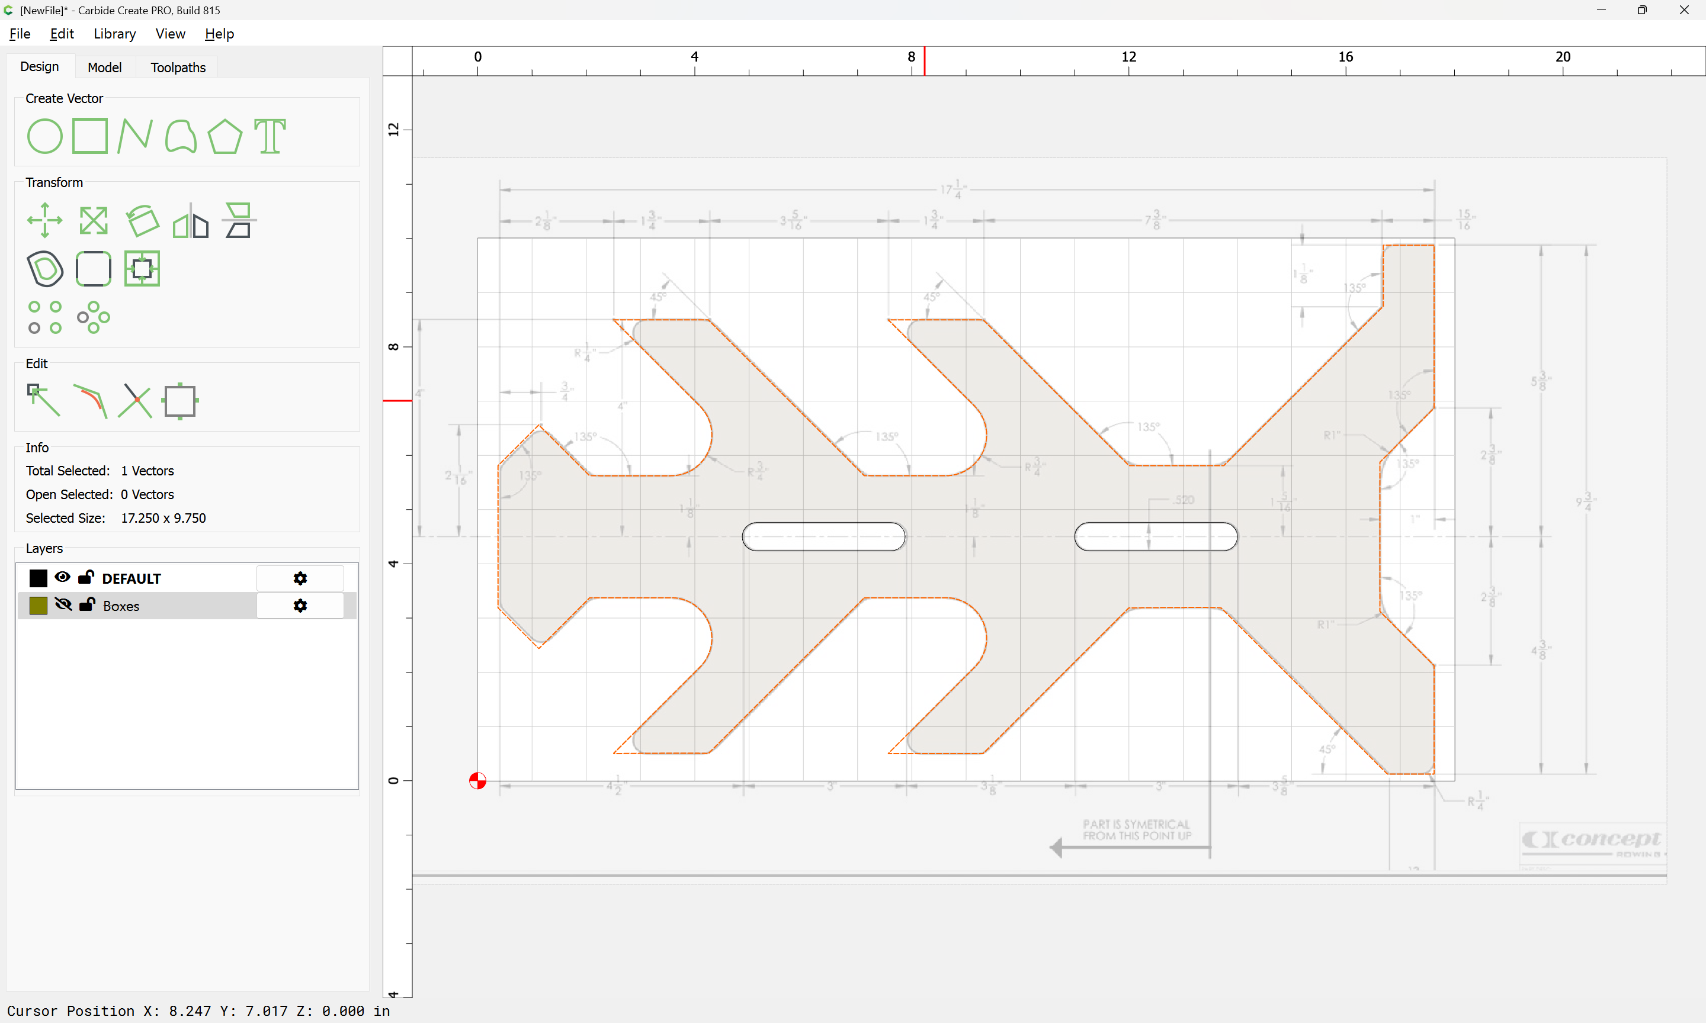
Task: Select the Boxes layer row
Action: 186,606
